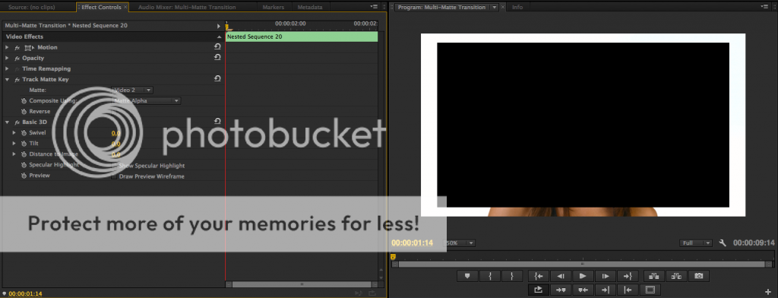Expand the Motion effect properties
The image size is (778, 298).
click(x=7, y=47)
